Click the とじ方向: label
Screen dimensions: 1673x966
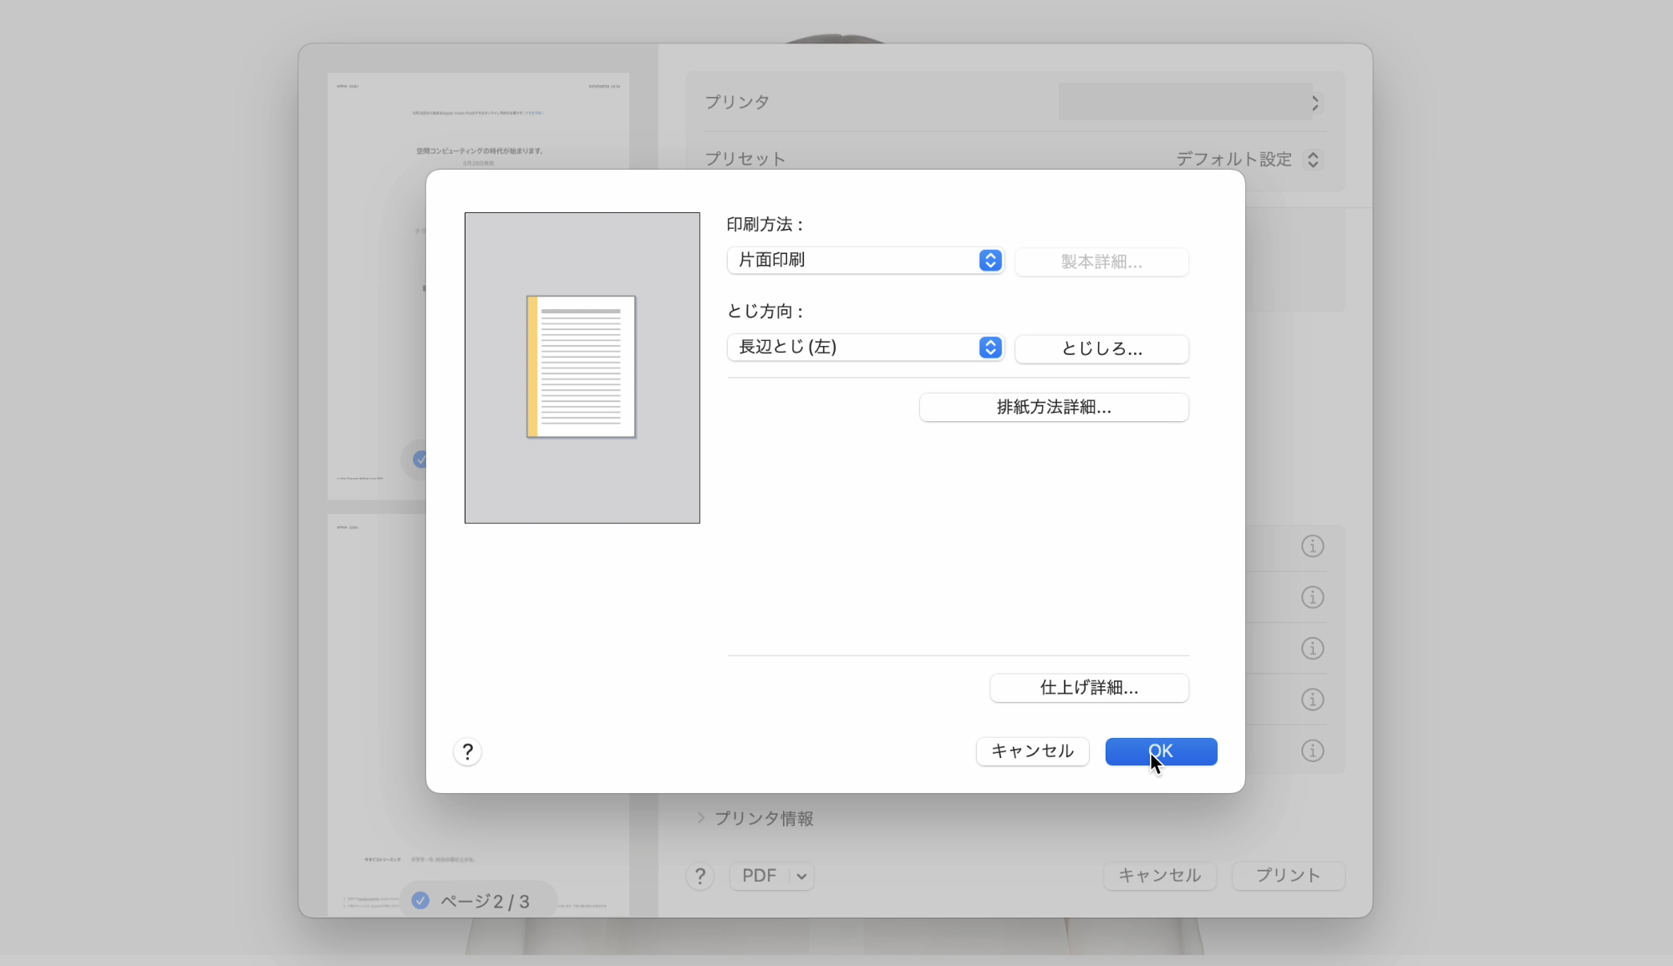(x=765, y=312)
